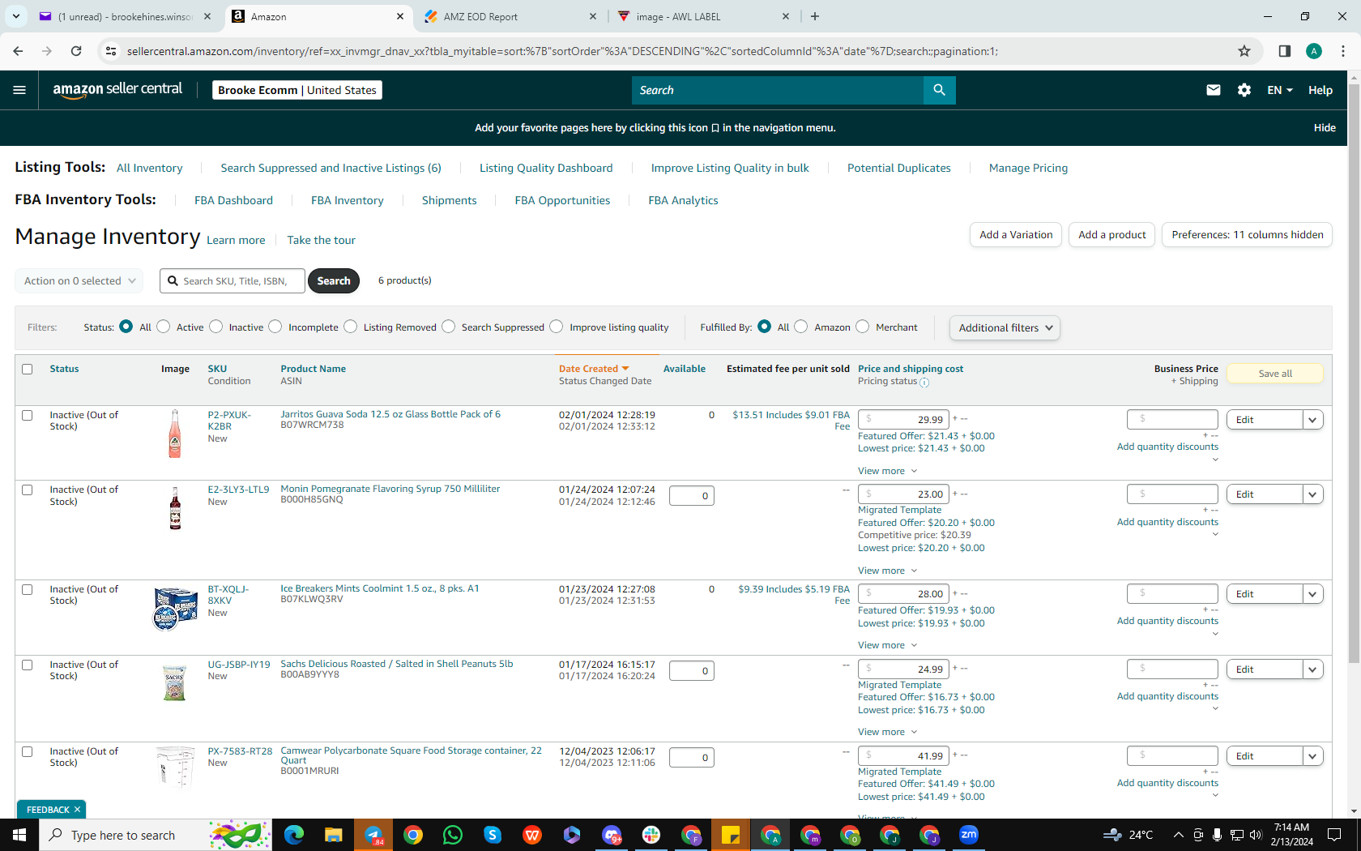Click the Add a product button
Image resolution: width=1361 pixels, height=851 pixels.
pos(1111,235)
